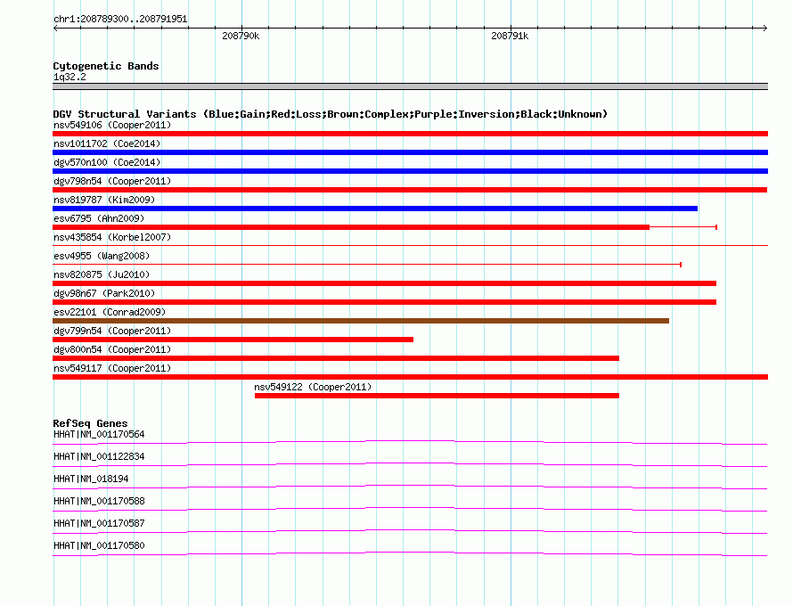
Task: Click the blue nsv819787 variant bar
Action: (375, 209)
